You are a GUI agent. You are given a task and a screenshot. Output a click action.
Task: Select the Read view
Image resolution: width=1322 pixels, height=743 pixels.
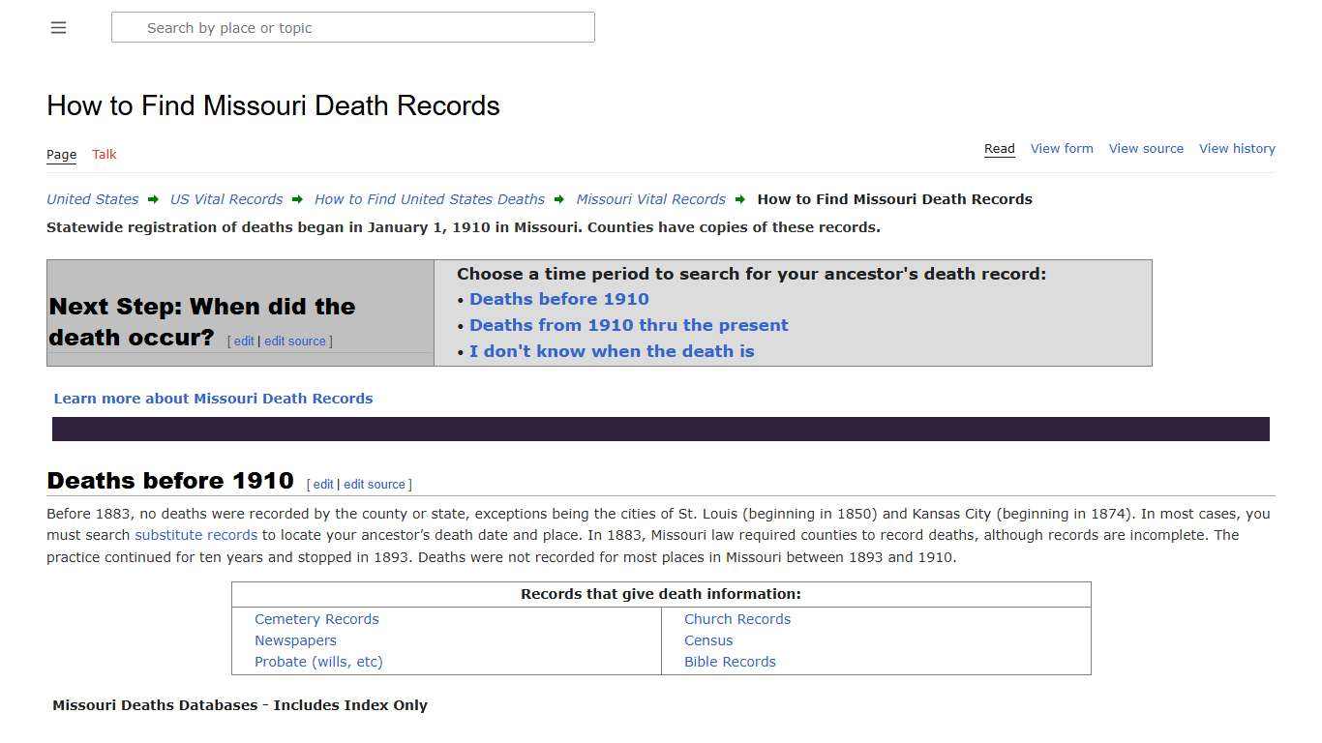click(999, 148)
